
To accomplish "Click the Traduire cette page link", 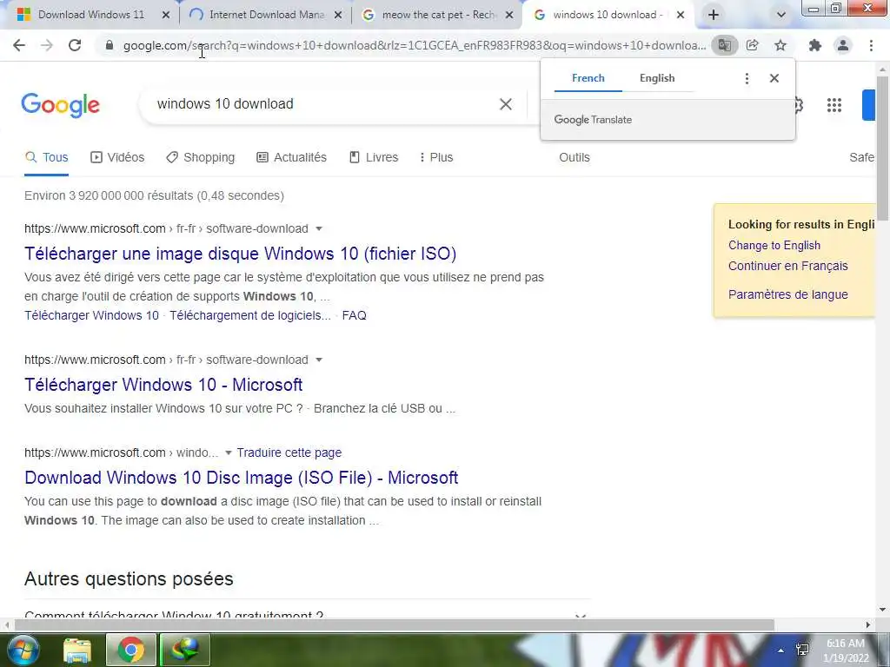I will pos(289,452).
